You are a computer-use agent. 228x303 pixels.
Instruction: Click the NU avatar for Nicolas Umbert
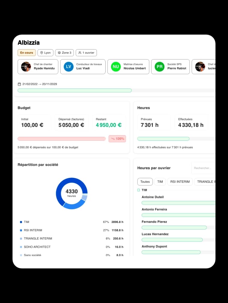[116, 67]
